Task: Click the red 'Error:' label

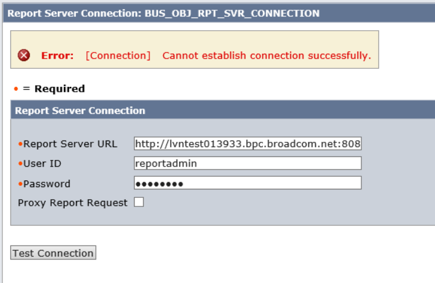Action: pos(57,56)
